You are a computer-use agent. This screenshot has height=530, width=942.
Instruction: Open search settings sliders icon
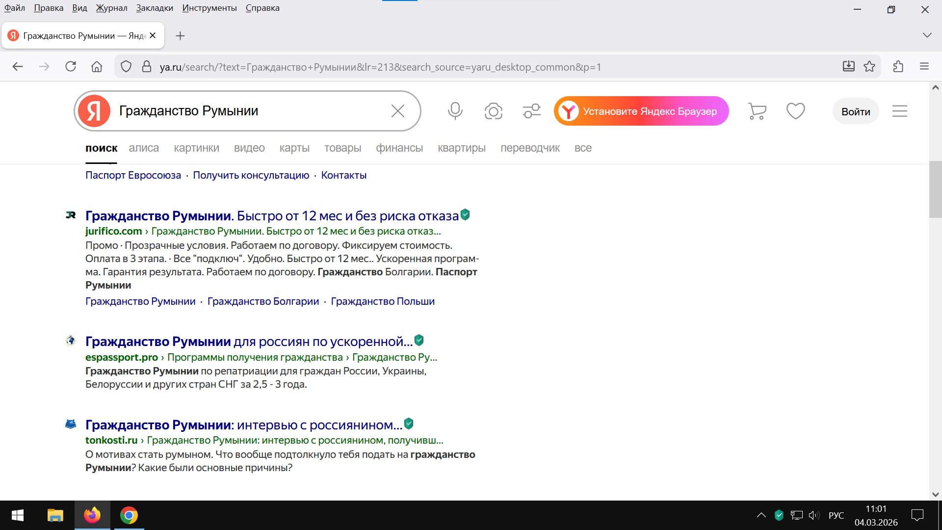pos(531,111)
